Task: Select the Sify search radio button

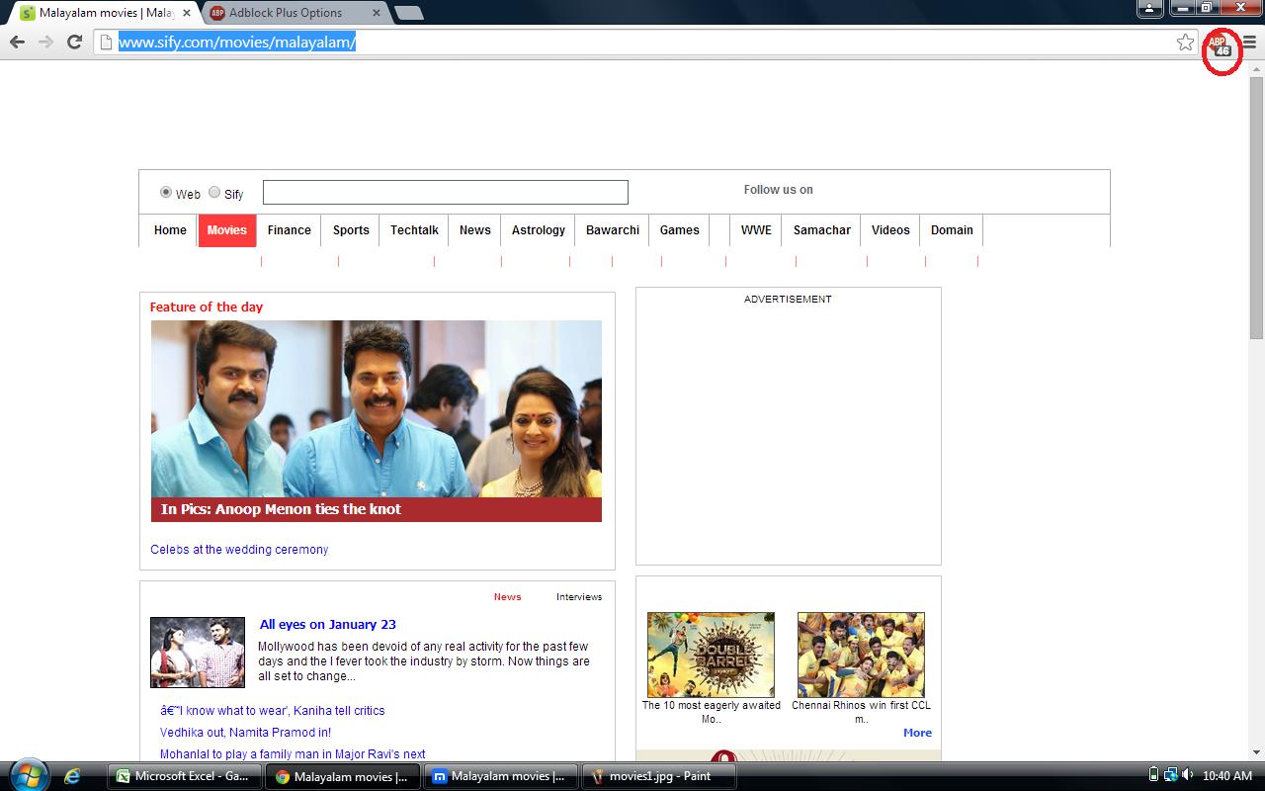Action: [x=214, y=193]
